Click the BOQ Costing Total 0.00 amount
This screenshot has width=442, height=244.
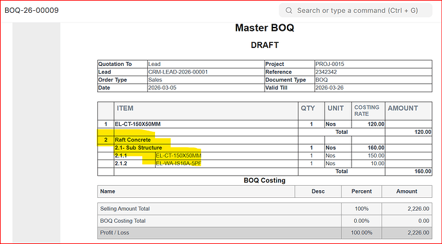click(x=423, y=221)
